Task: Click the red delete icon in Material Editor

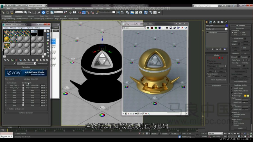Action: 16,60
